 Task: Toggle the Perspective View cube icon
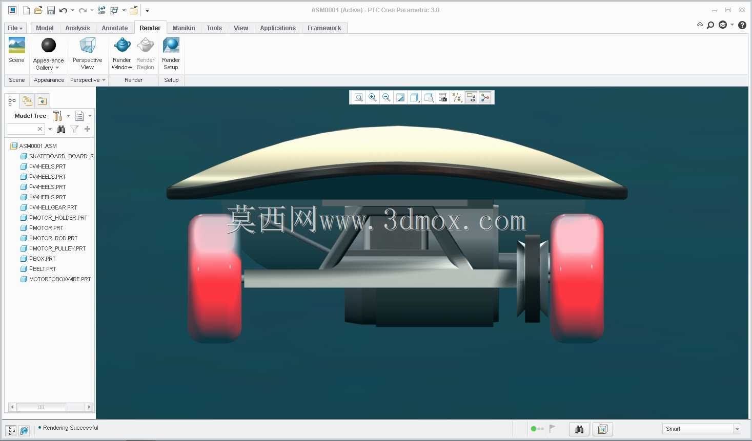click(88, 46)
